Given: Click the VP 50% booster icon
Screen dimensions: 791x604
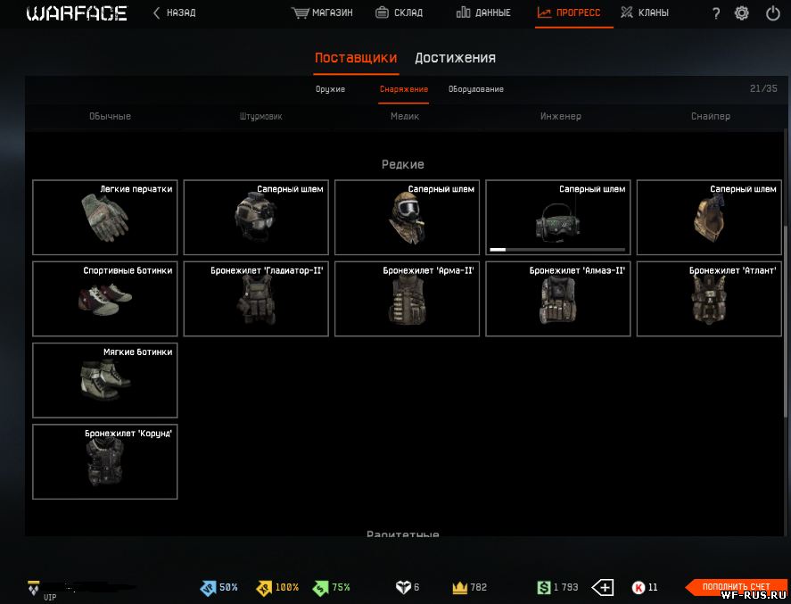Looking at the screenshot, I should point(208,587).
